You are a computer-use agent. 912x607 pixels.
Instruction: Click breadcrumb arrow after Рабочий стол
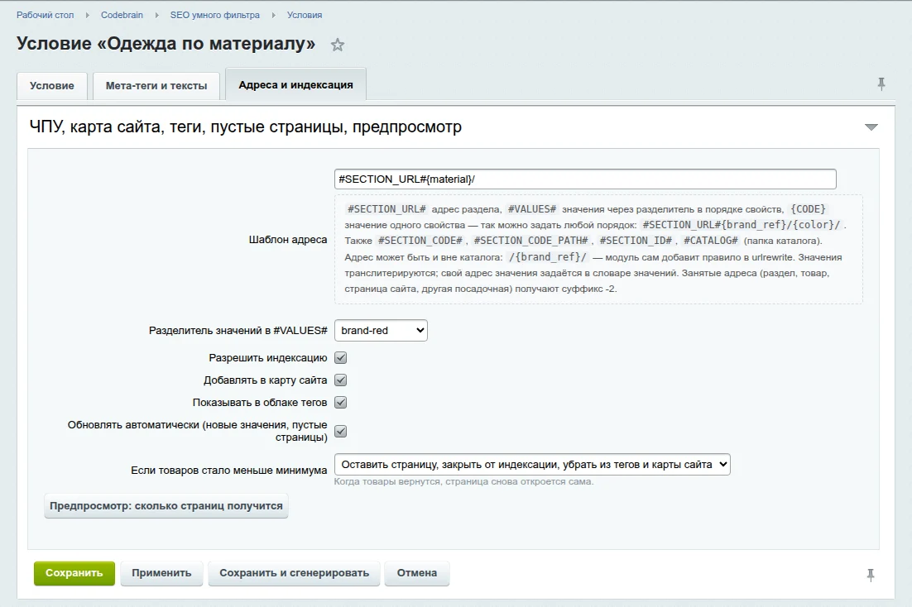pos(87,15)
